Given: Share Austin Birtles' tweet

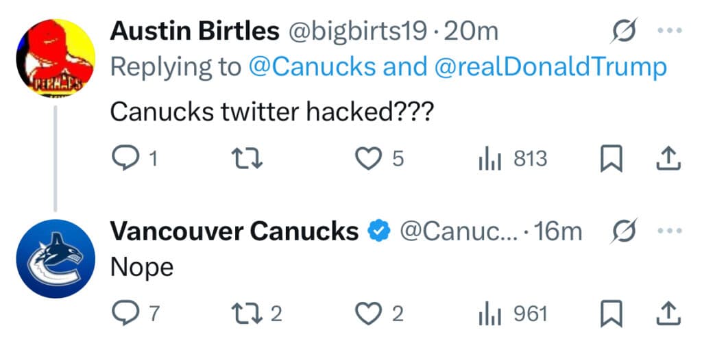Looking at the screenshot, I should tap(668, 159).
